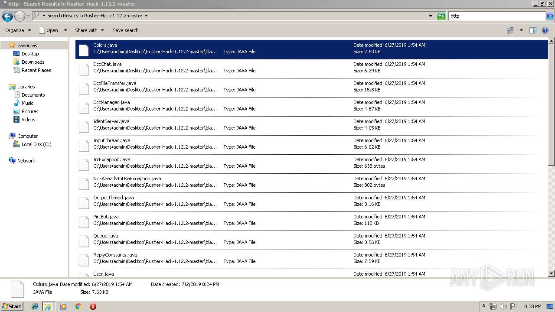Click the OutputThread.java file icon
Screen dimensions: 555x312
click(x=84, y=202)
